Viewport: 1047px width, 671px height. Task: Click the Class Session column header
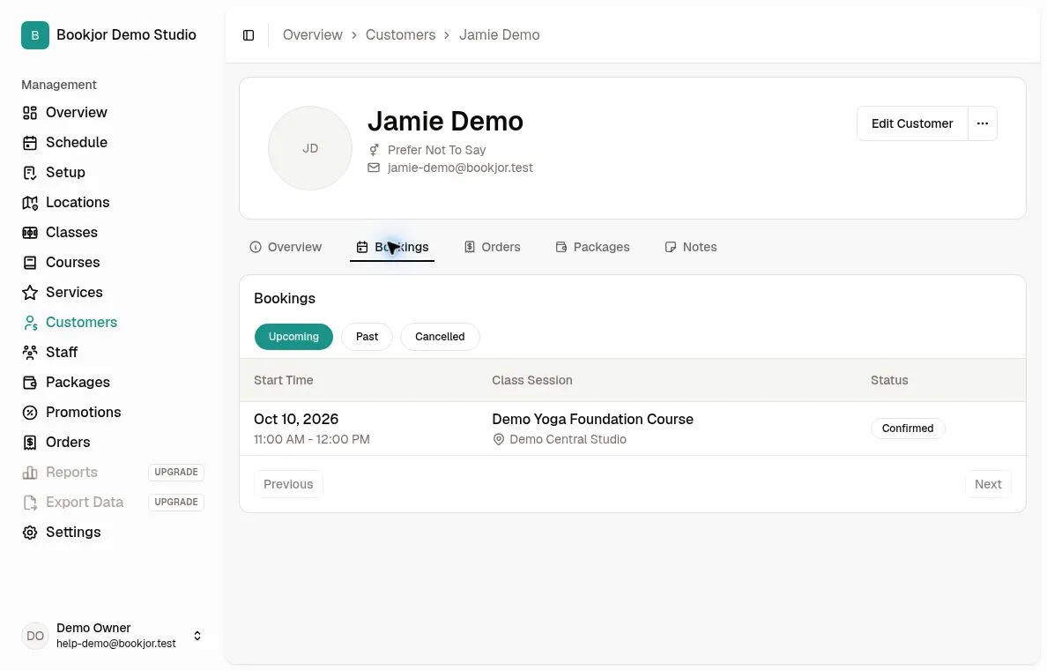tap(532, 380)
